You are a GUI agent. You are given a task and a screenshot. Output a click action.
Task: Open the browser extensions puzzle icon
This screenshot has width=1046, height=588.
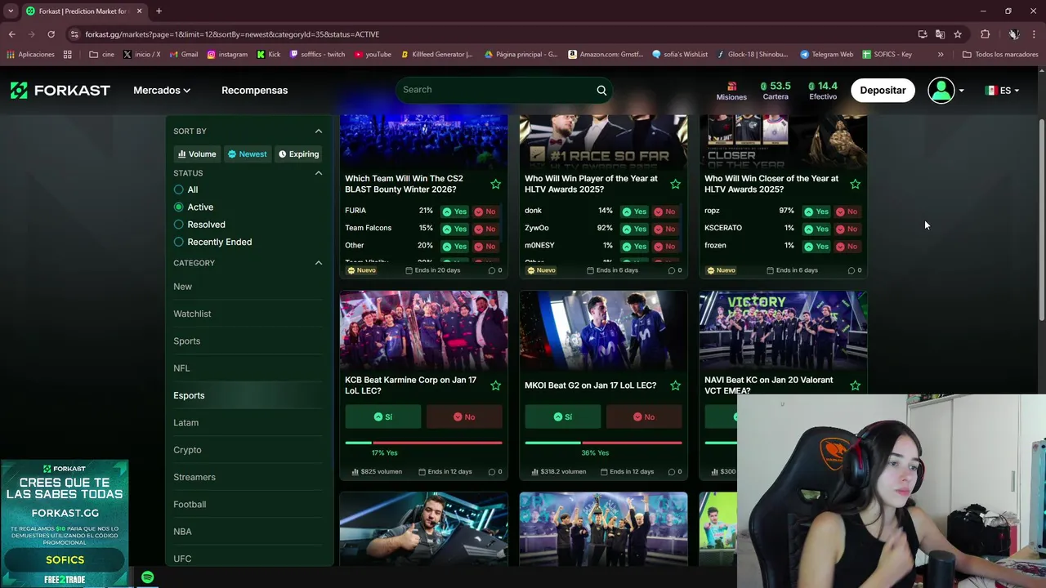click(985, 34)
